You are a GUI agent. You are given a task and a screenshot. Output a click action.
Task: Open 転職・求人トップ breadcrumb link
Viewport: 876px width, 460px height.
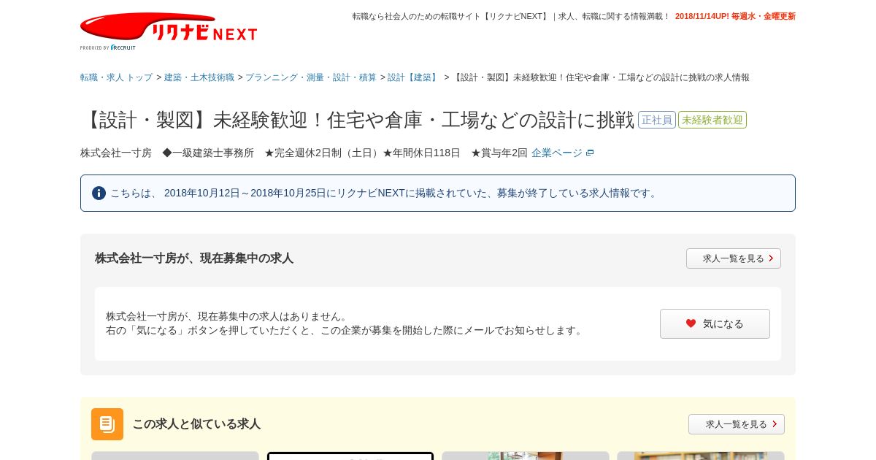117,77
